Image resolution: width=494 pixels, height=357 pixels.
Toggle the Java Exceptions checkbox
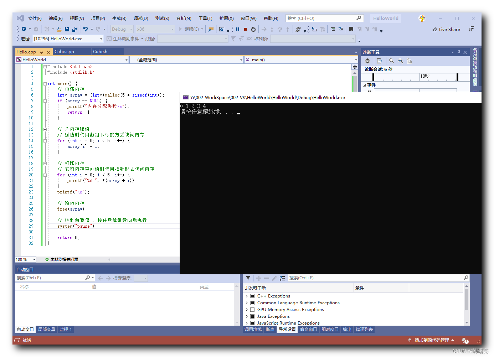click(252, 316)
